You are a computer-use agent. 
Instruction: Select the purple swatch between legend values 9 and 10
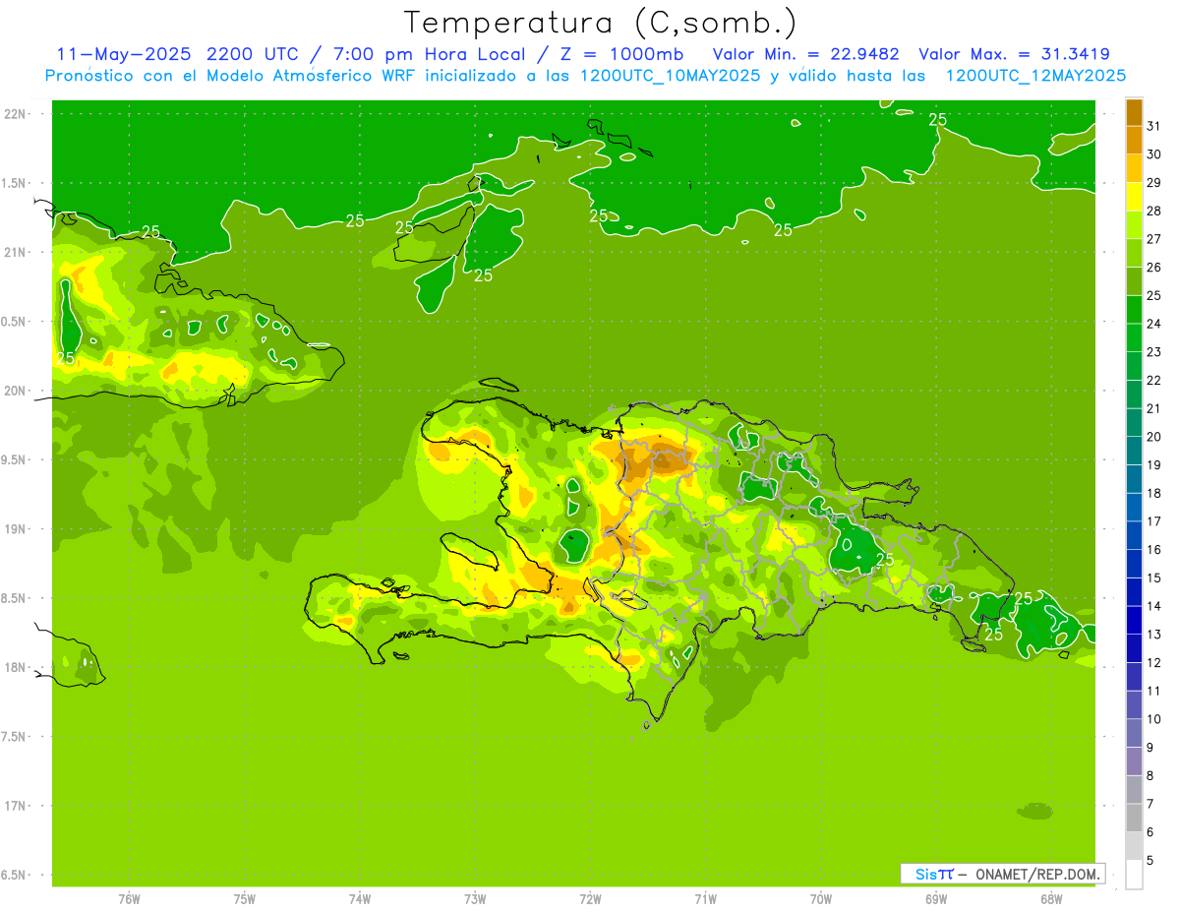tap(1134, 734)
